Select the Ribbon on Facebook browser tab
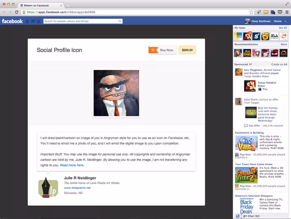This screenshot has height=219, width=291. tap(41, 5)
